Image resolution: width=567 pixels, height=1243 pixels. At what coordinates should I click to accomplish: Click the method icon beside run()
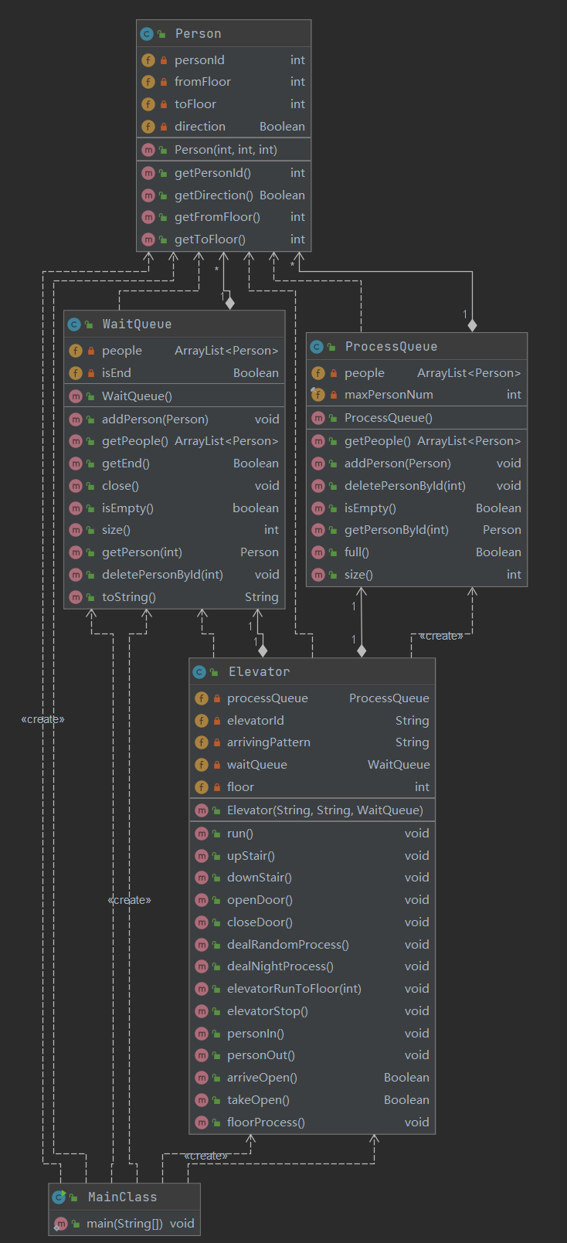(202, 834)
